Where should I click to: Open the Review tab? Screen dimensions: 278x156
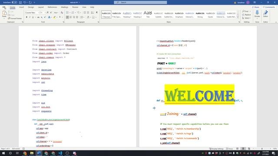point(75,7)
